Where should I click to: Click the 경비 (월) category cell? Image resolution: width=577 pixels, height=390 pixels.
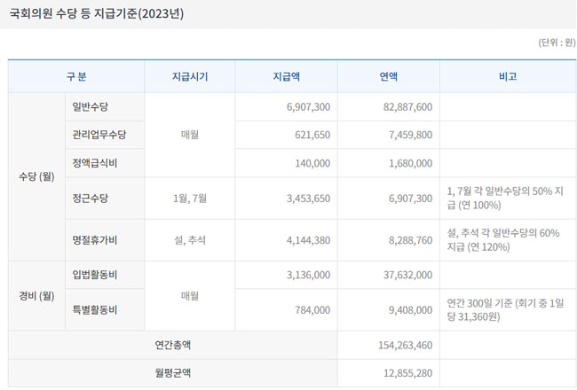click(36, 296)
